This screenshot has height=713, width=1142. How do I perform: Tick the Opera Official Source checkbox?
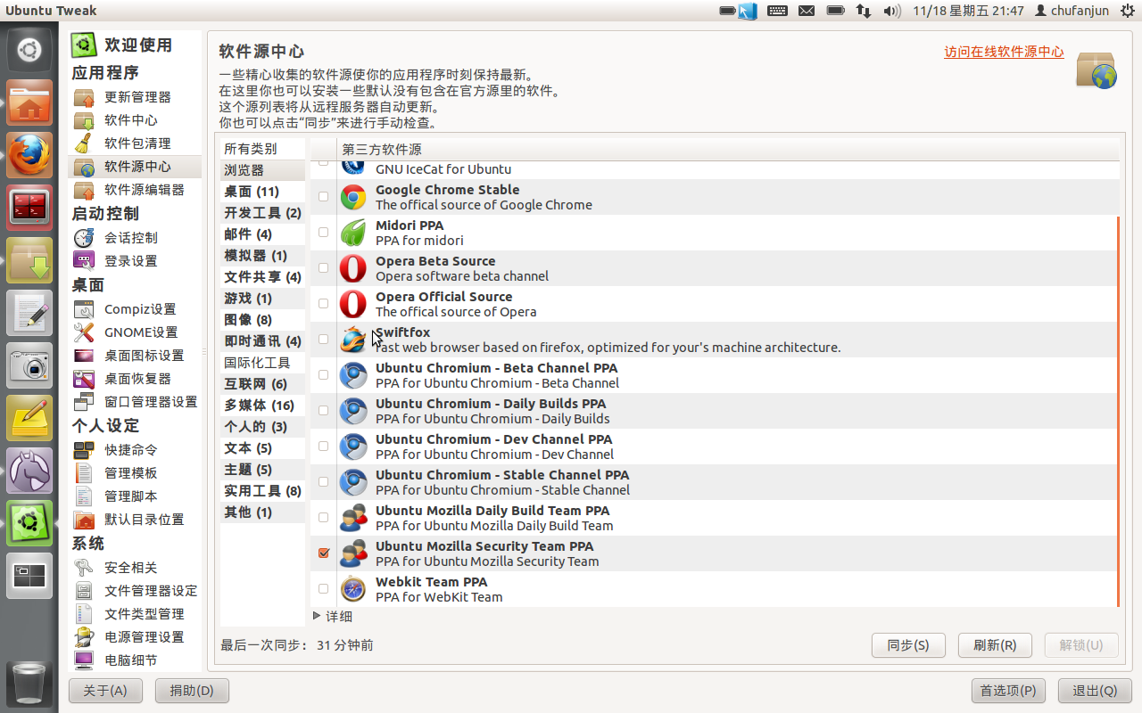tap(323, 304)
